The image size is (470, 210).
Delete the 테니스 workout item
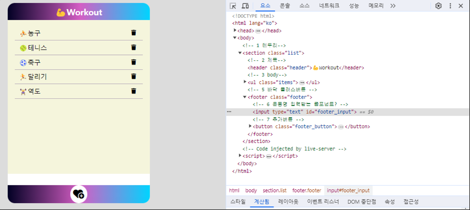pos(133,47)
